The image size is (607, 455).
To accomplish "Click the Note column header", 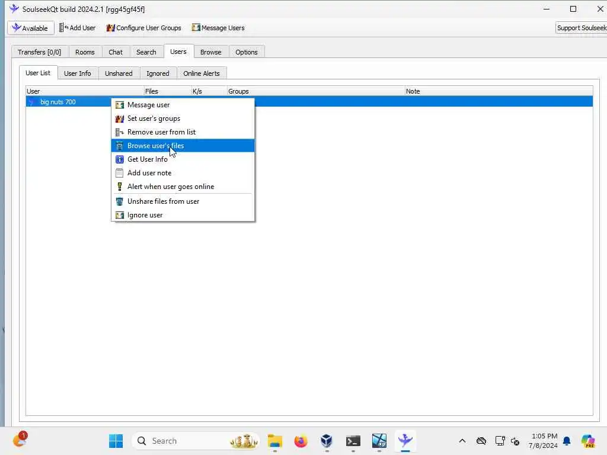I will (x=499, y=91).
